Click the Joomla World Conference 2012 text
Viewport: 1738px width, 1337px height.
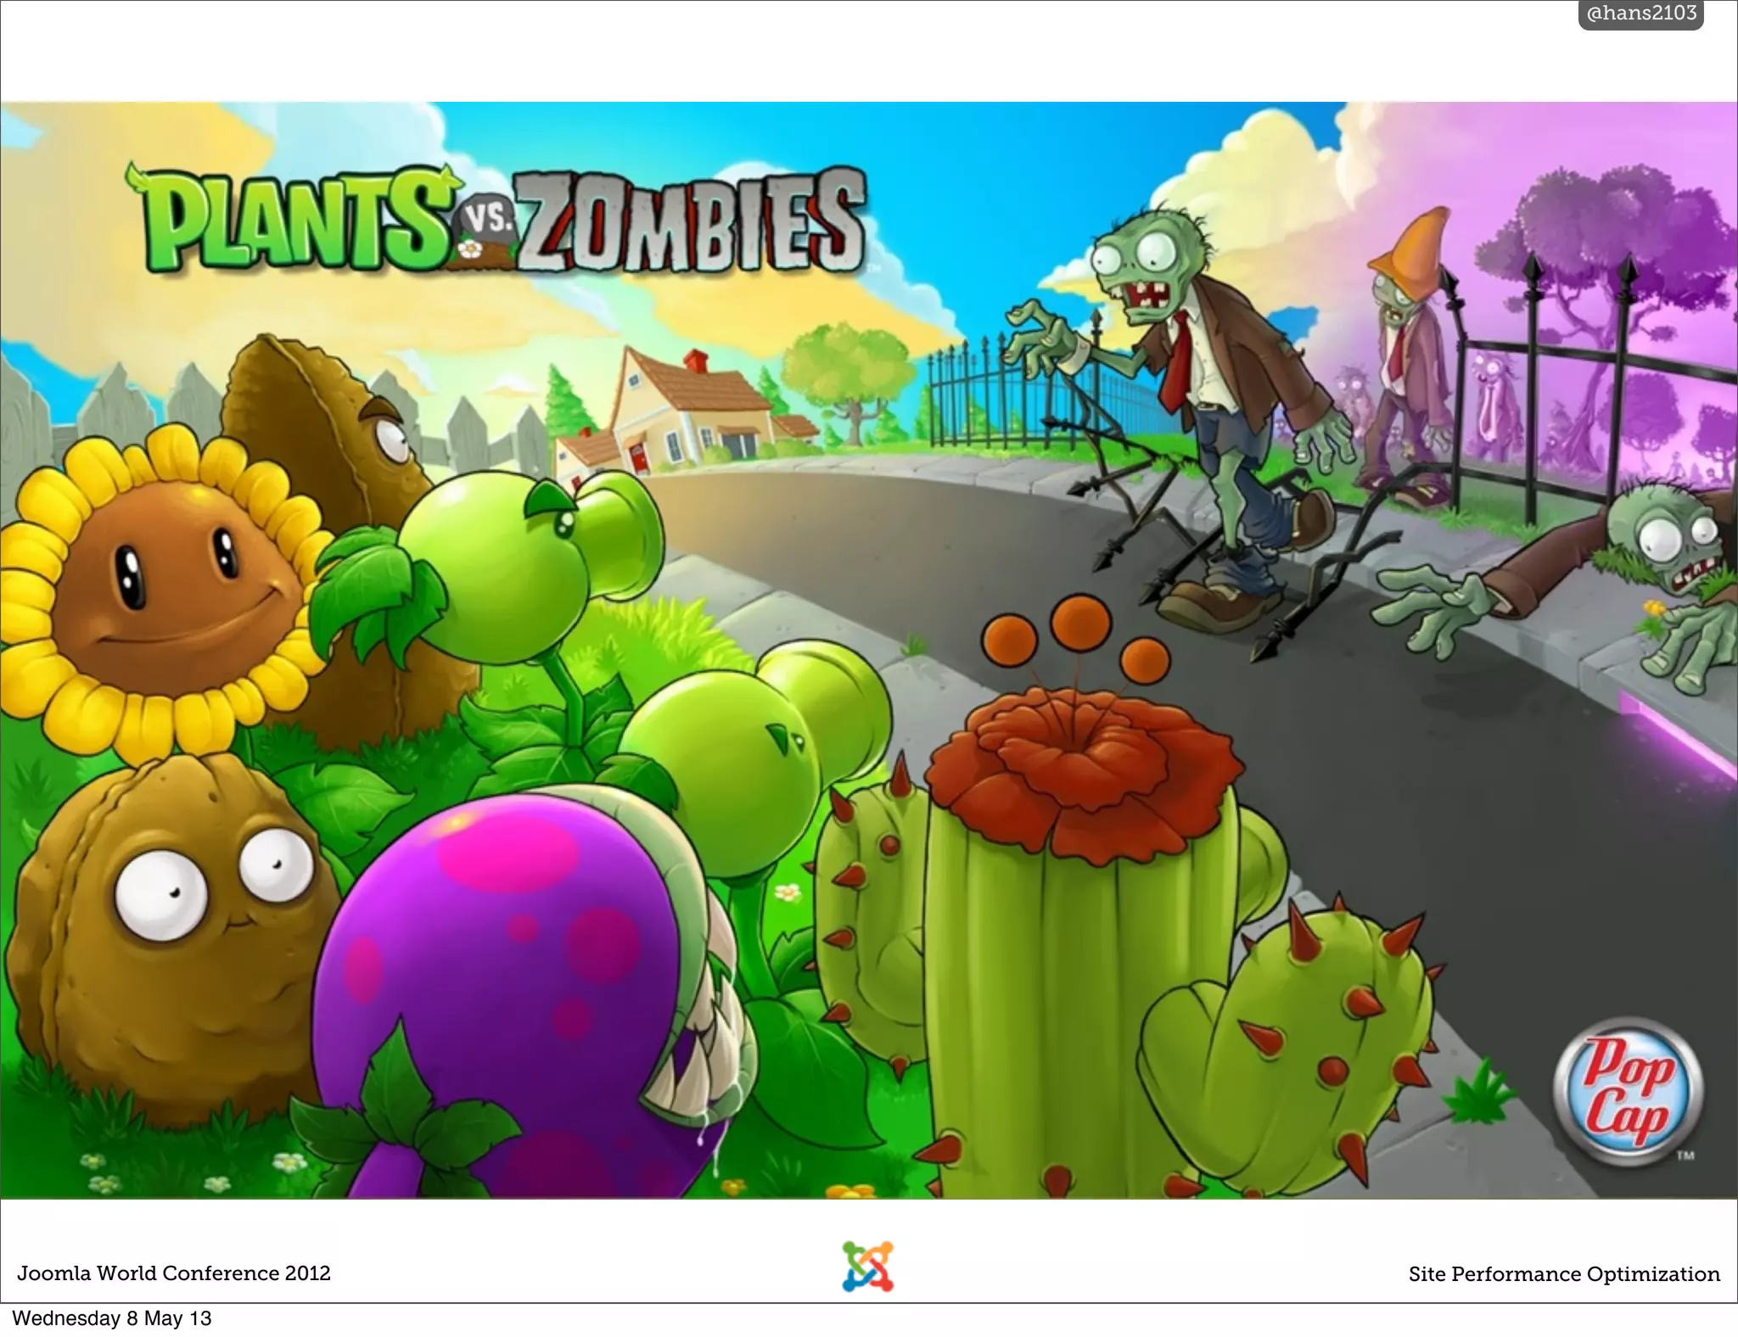[x=174, y=1273]
